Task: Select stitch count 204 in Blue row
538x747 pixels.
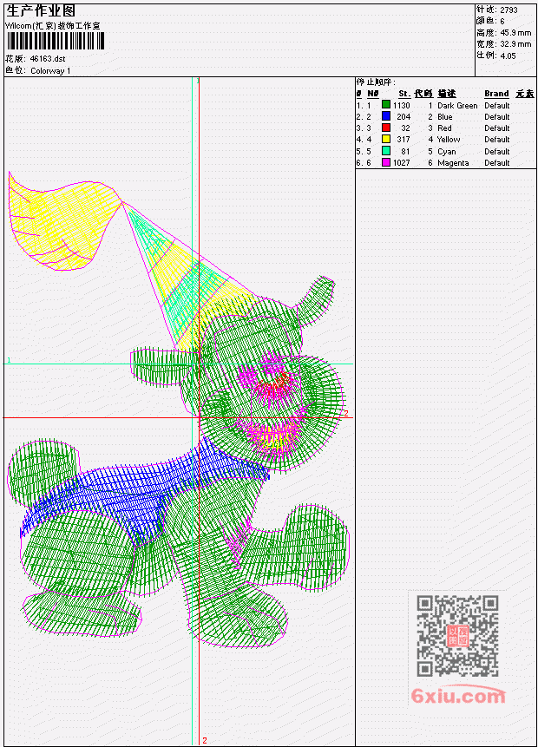Action: tap(403, 117)
